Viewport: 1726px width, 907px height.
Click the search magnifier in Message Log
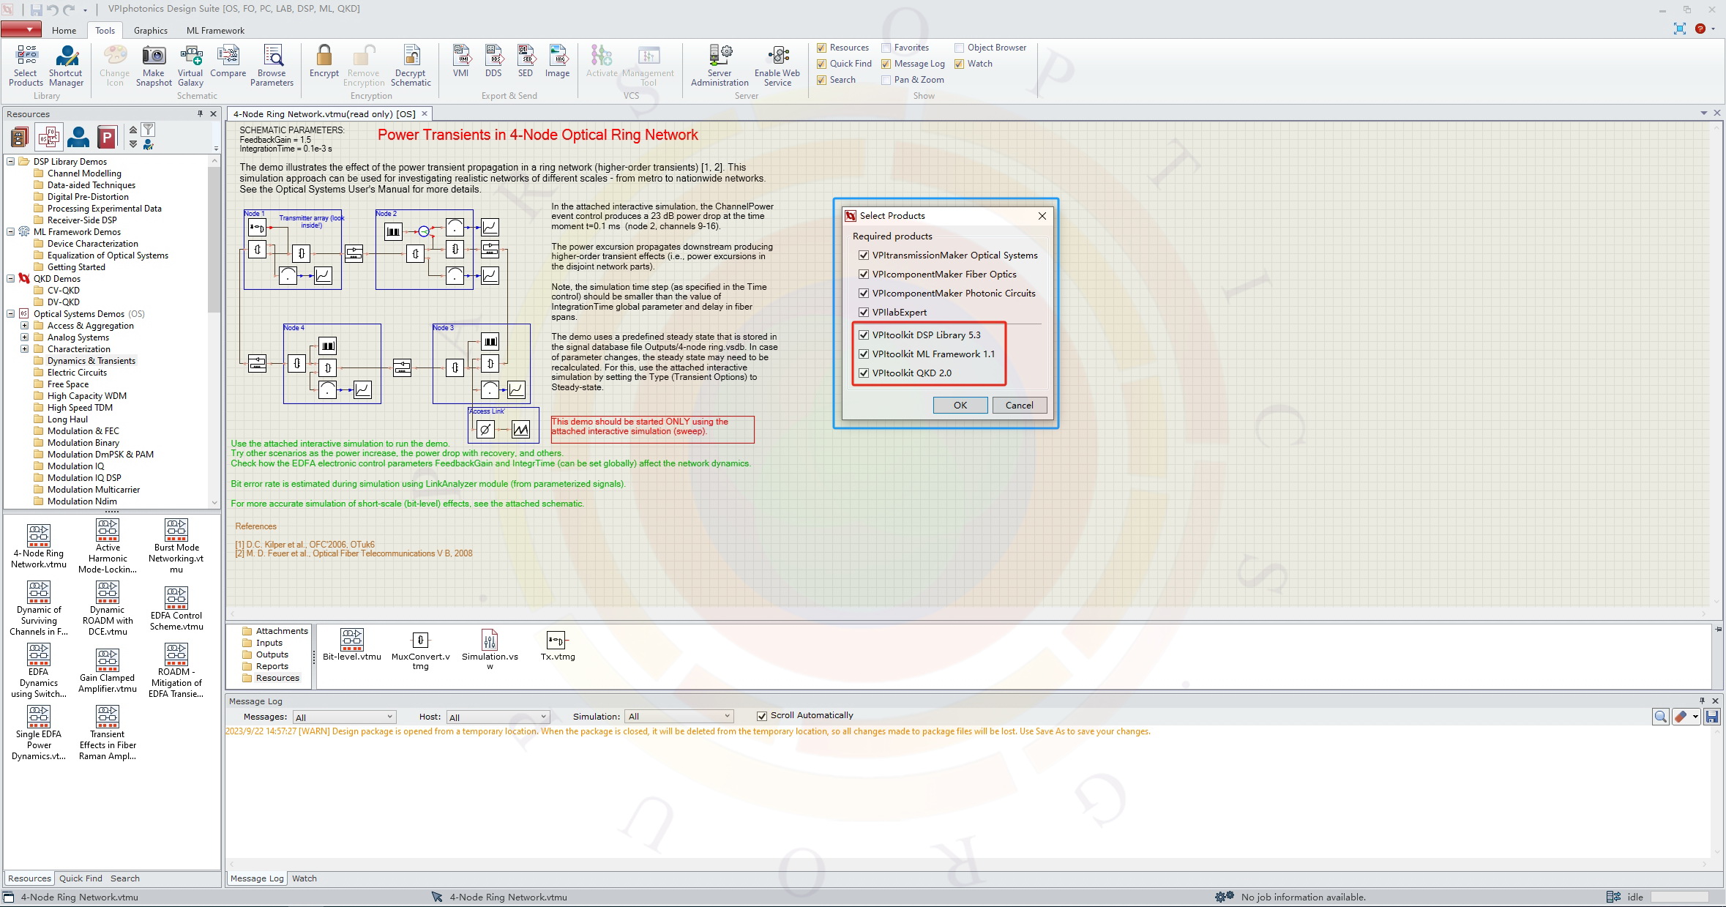(x=1660, y=717)
